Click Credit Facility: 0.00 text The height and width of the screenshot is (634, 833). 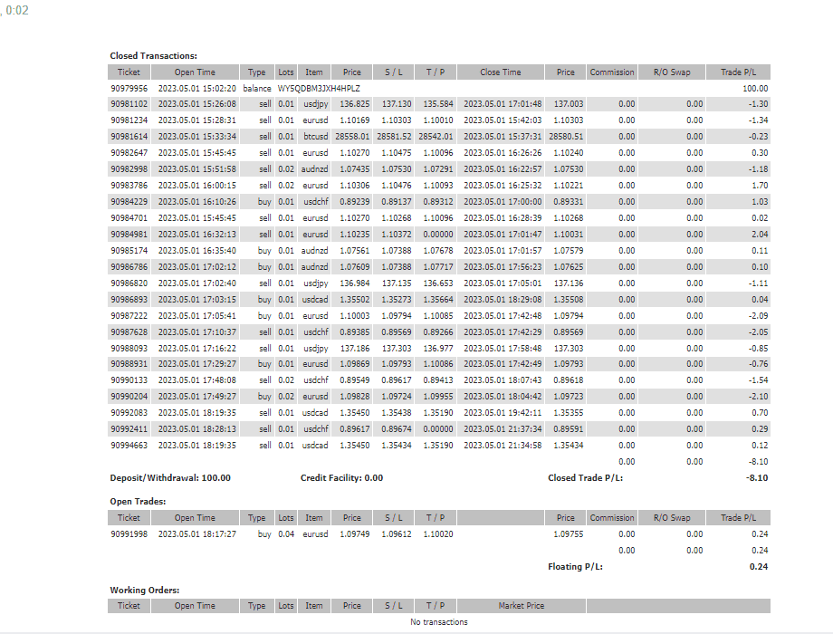coord(341,477)
